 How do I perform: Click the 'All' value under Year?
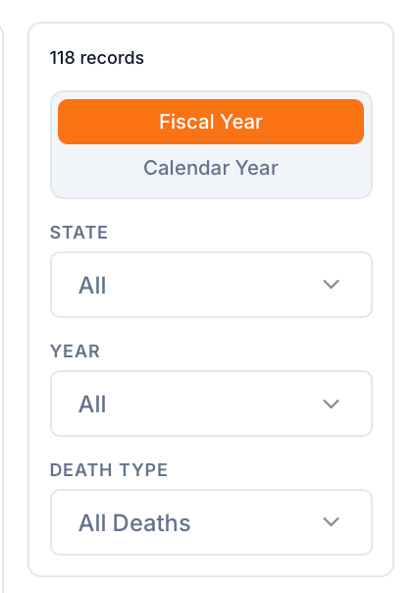tap(92, 404)
